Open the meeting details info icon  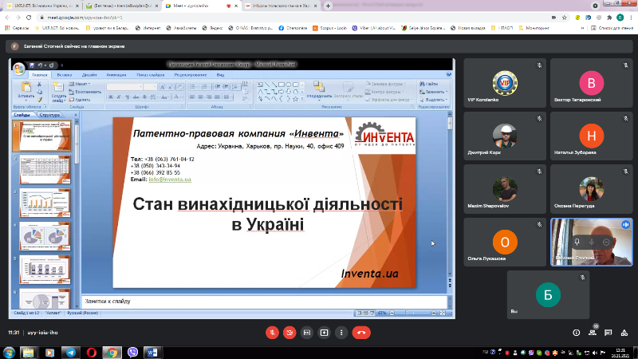[x=577, y=332]
